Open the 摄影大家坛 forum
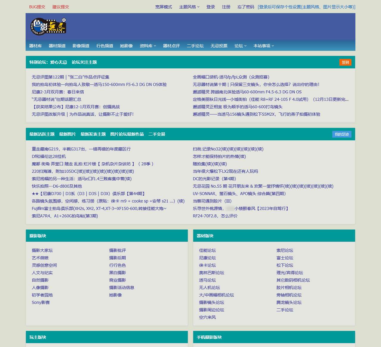Viewport: 381px width, 347px height. (42, 250)
